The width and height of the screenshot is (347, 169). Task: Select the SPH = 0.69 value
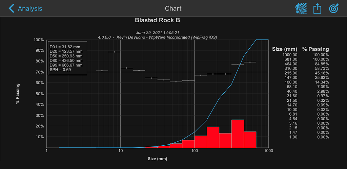[x=60, y=70]
